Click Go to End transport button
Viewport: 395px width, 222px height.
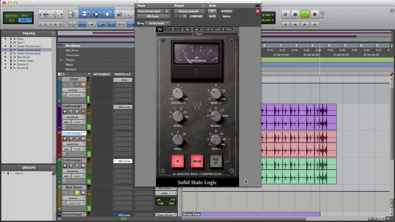click(x=315, y=24)
